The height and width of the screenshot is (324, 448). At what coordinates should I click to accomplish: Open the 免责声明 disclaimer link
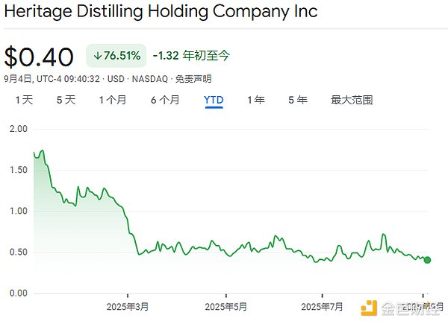point(193,78)
